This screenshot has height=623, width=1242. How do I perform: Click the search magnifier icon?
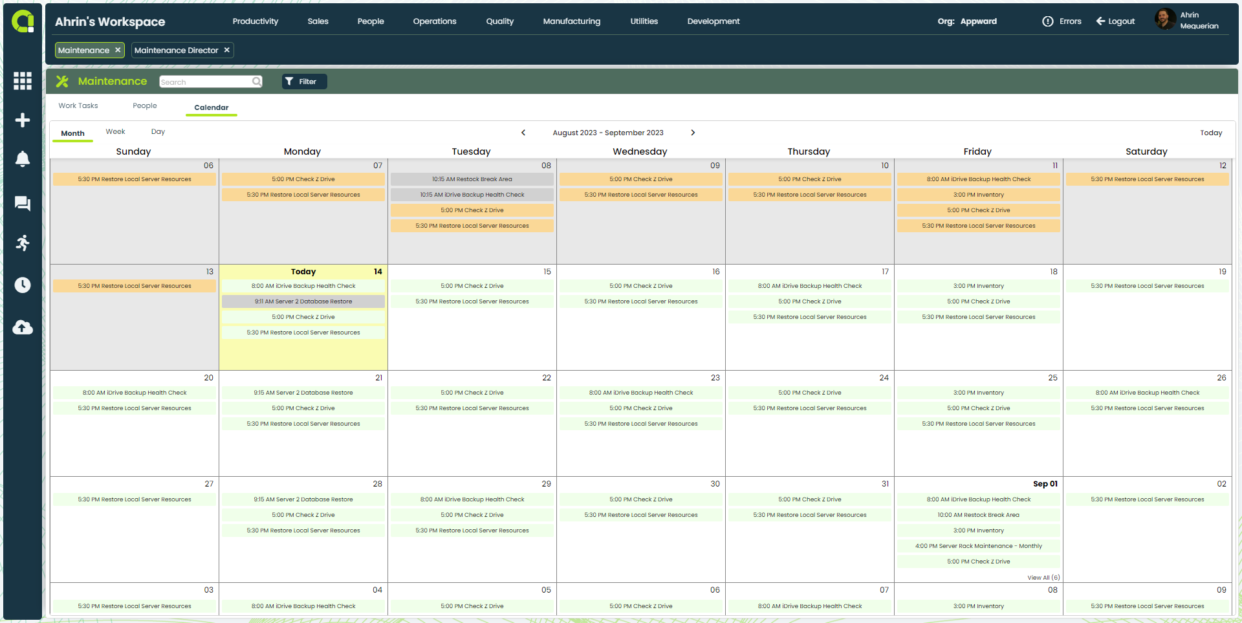tap(257, 82)
